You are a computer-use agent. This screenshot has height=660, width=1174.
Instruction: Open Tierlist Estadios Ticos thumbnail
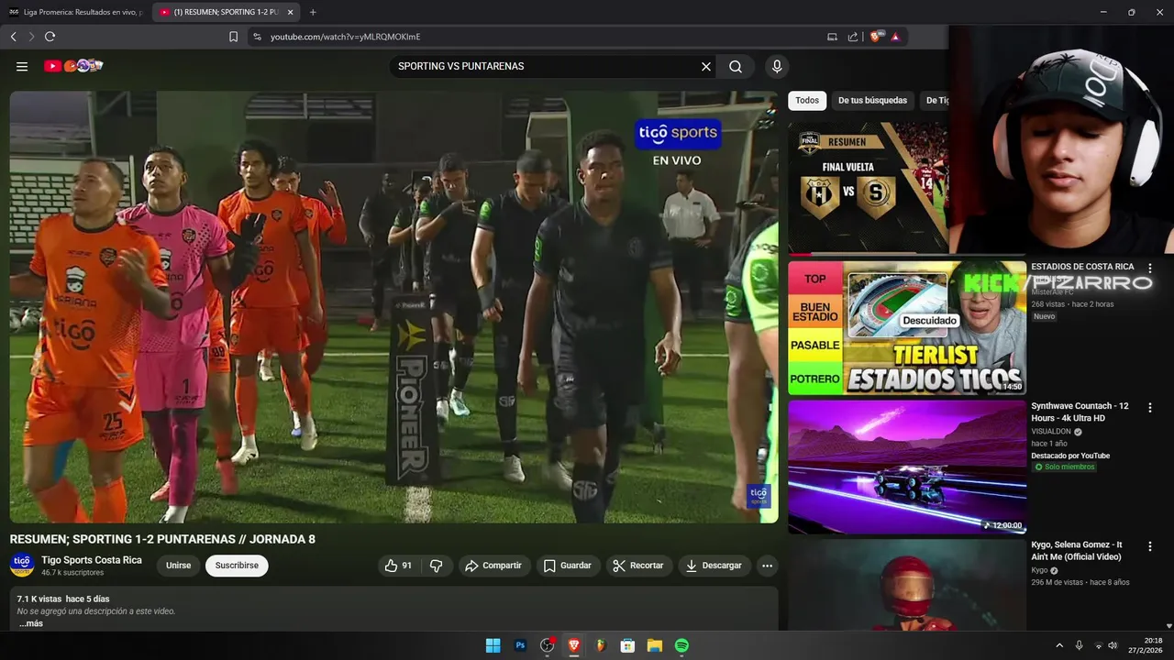click(907, 328)
